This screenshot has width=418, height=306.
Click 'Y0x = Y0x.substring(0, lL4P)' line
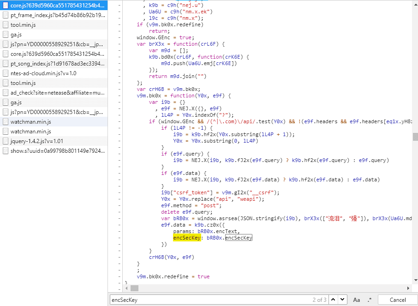215,141
